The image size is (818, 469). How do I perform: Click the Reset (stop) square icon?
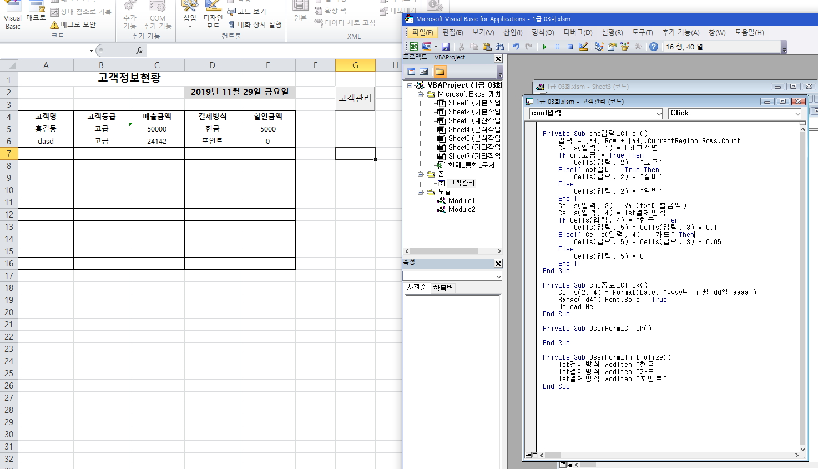570,47
